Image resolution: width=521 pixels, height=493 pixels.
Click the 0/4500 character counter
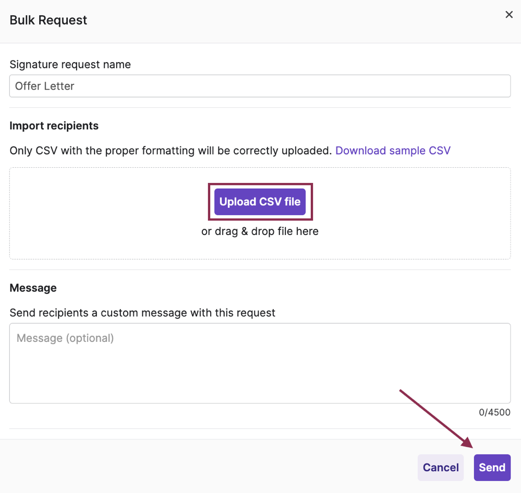click(x=494, y=412)
